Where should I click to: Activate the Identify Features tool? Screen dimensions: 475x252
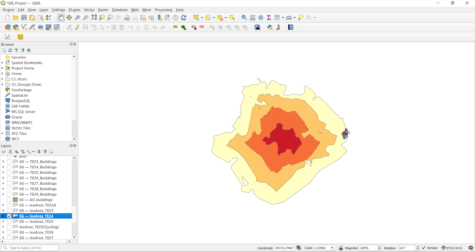point(244,18)
